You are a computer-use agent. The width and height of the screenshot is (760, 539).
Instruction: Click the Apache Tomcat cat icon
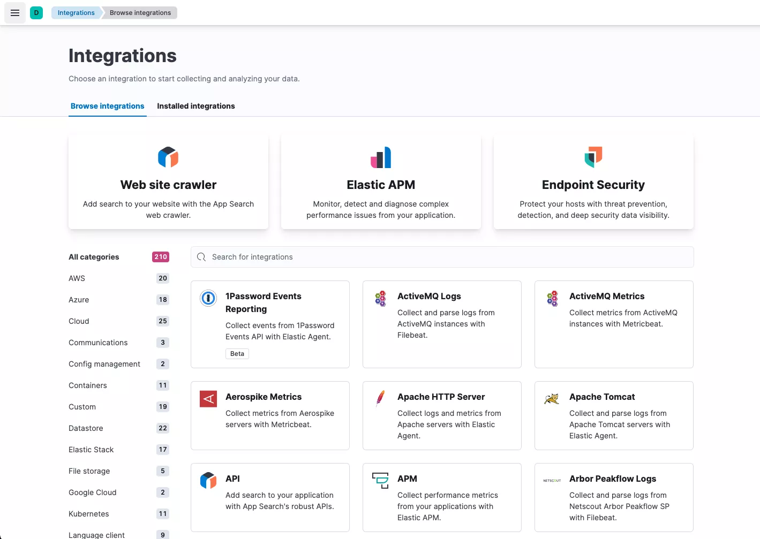point(552,399)
